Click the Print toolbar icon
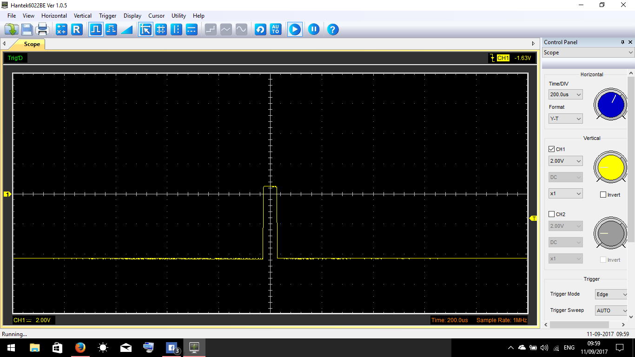635x357 pixels. (43, 30)
